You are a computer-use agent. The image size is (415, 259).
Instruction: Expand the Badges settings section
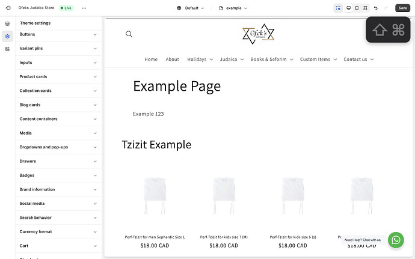coord(58,175)
